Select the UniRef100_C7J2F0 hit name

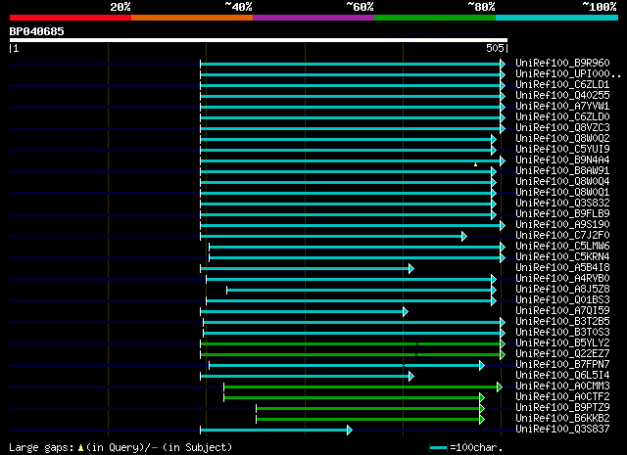[x=562, y=235]
